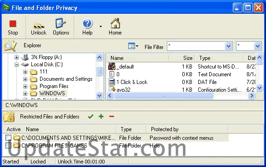Click the file list scroll left arrow
The image size is (266, 167).
point(110,95)
